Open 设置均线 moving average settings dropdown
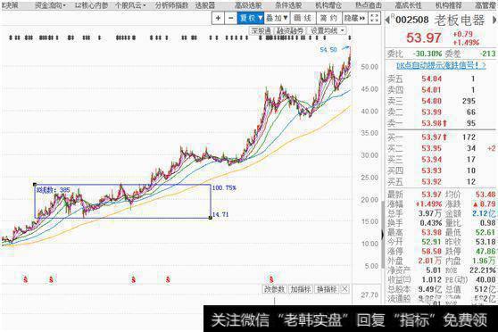The height and width of the screenshot is (332, 498). pyautogui.click(x=328, y=31)
